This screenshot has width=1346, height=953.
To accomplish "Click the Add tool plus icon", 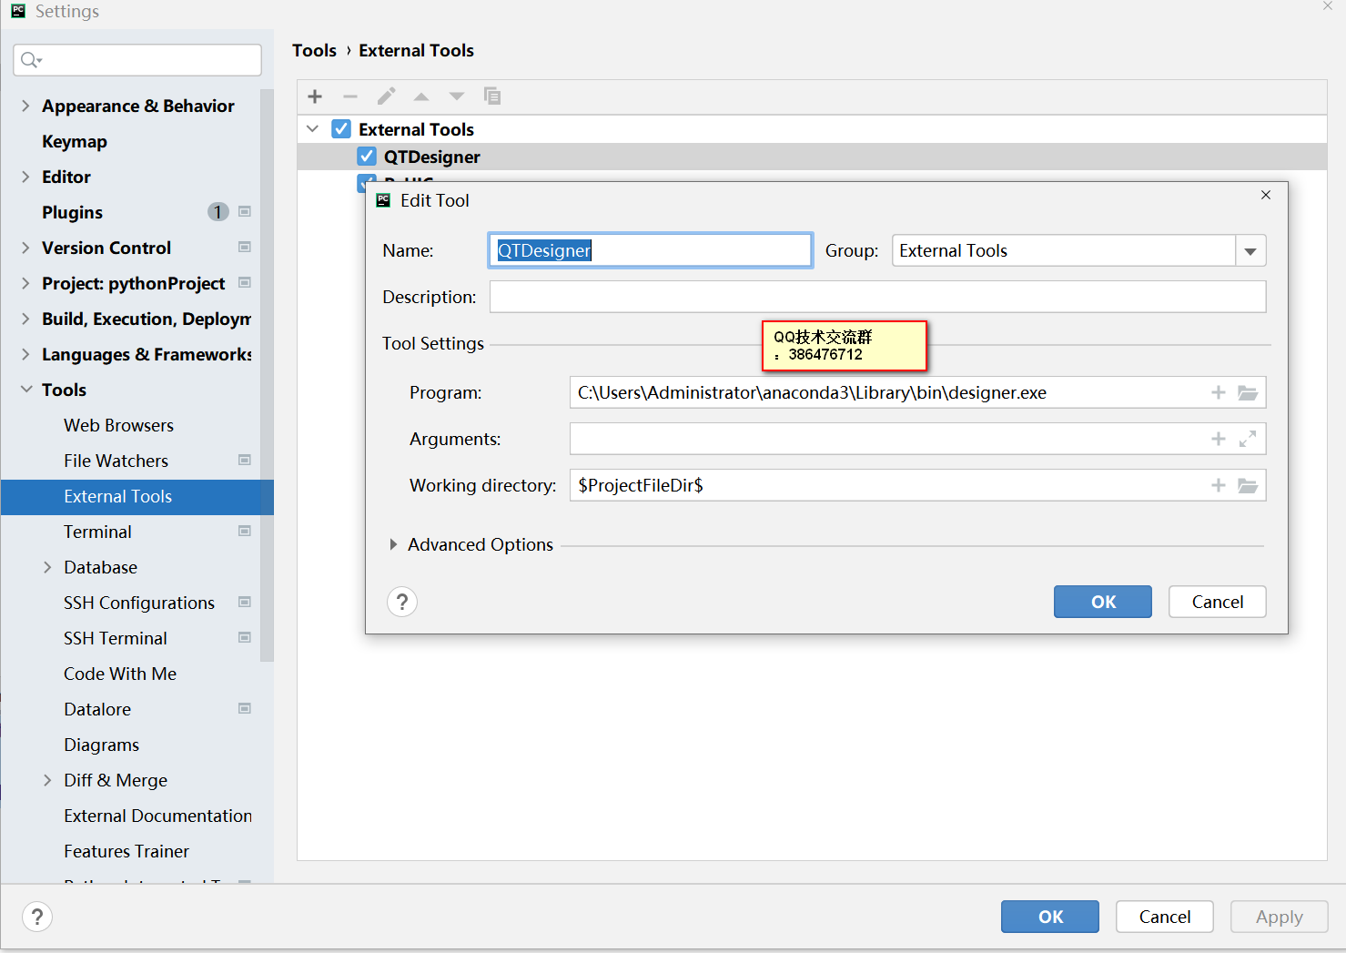I will click(x=315, y=96).
